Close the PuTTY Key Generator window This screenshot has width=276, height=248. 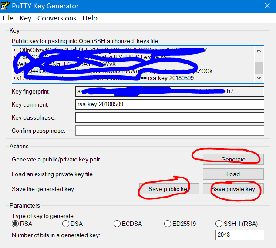click(266, 6)
